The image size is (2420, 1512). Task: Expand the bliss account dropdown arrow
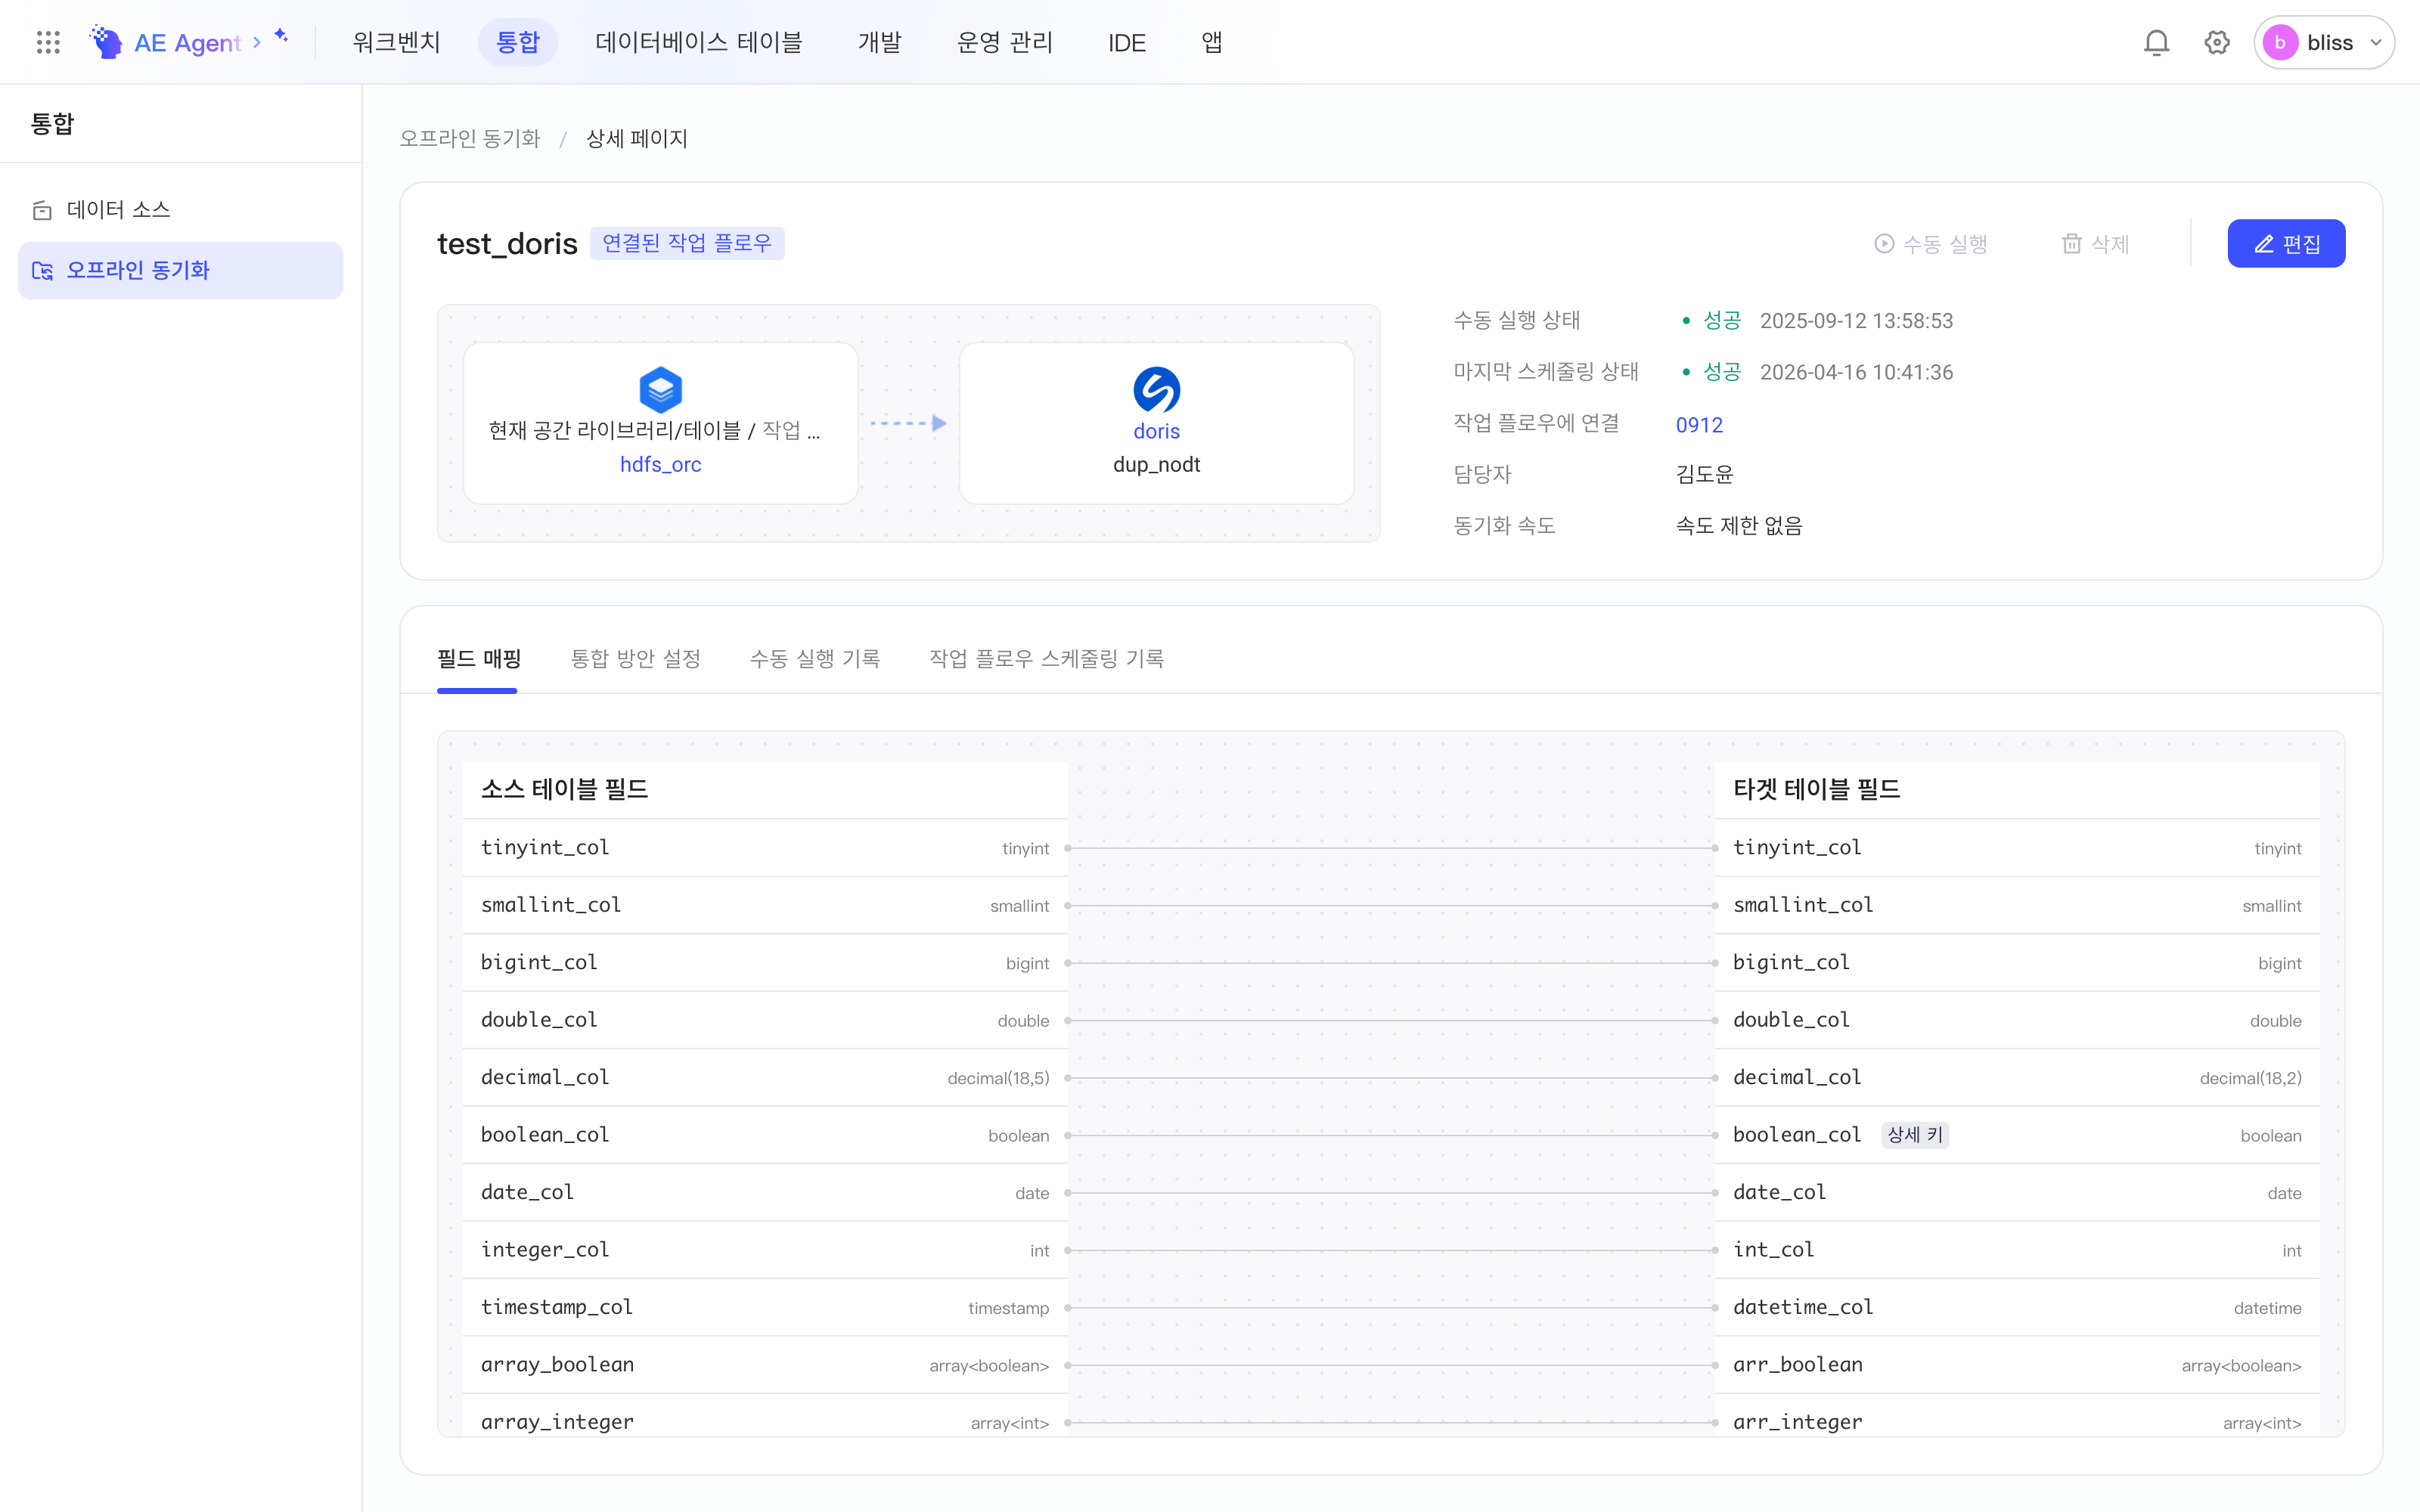pyautogui.click(x=2376, y=42)
